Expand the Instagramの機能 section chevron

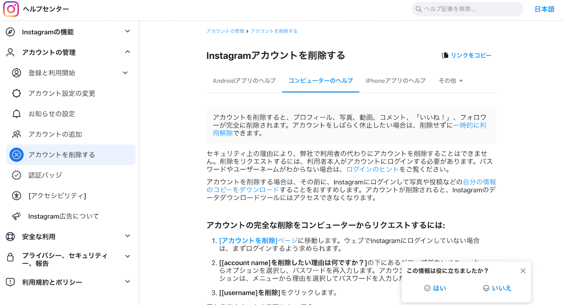[128, 31]
